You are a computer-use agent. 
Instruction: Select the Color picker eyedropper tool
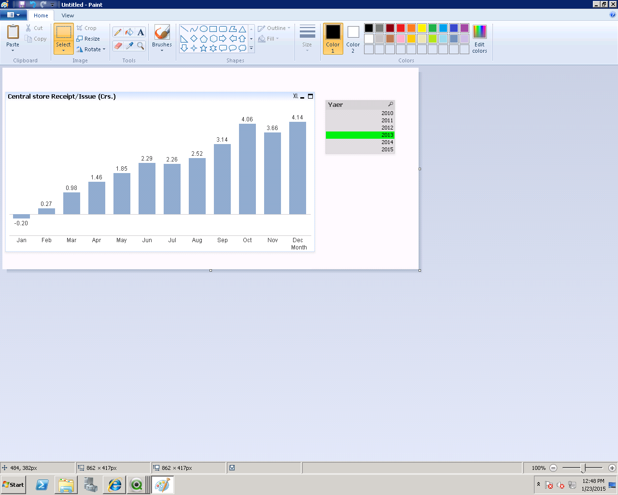(x=129, y=46)
